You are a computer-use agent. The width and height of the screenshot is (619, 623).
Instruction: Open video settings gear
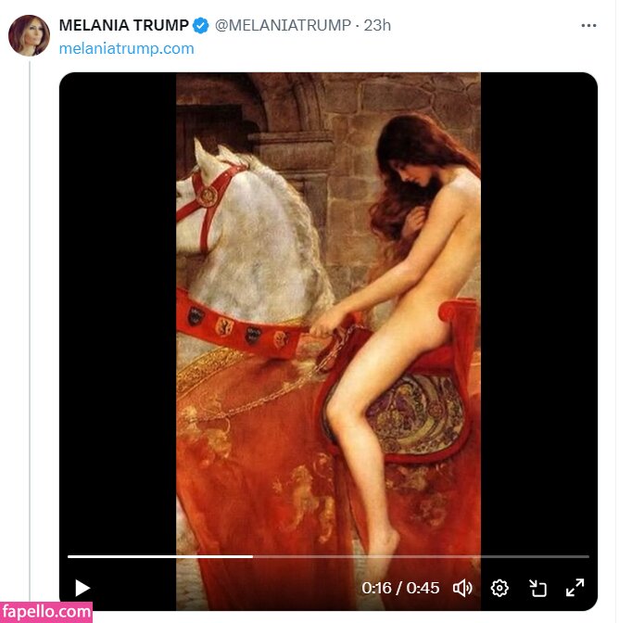[x=499, y=588]
